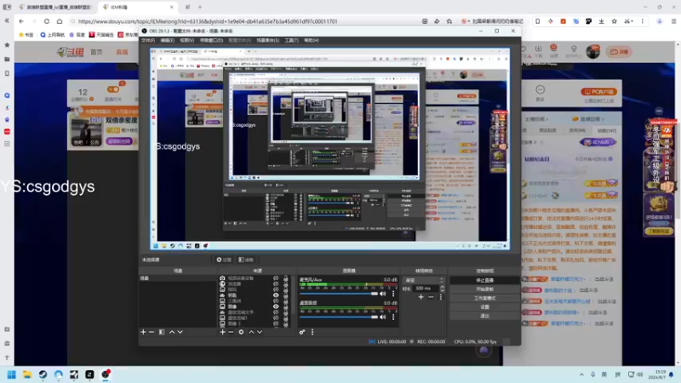Open 帮助(H) menu in OBS
This screenshot has width=681, height=383.
tap(312, 40)
